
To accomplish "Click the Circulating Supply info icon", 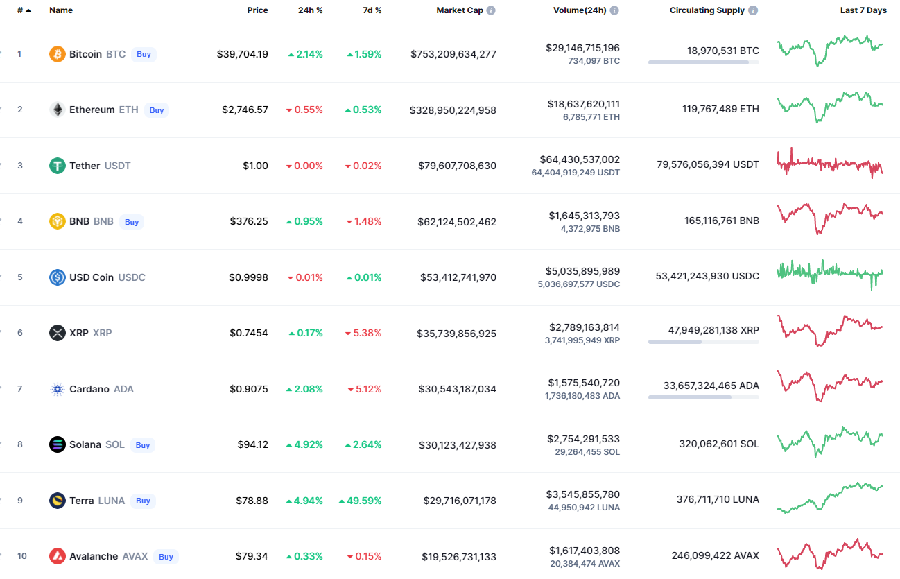I will [x=753, y=10].
